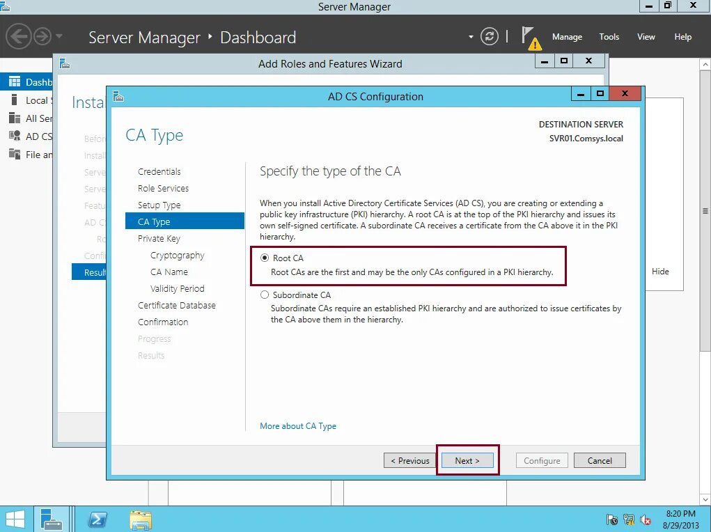Open the Windows Start button
711x532 pixels.
[x=15, y=519]
